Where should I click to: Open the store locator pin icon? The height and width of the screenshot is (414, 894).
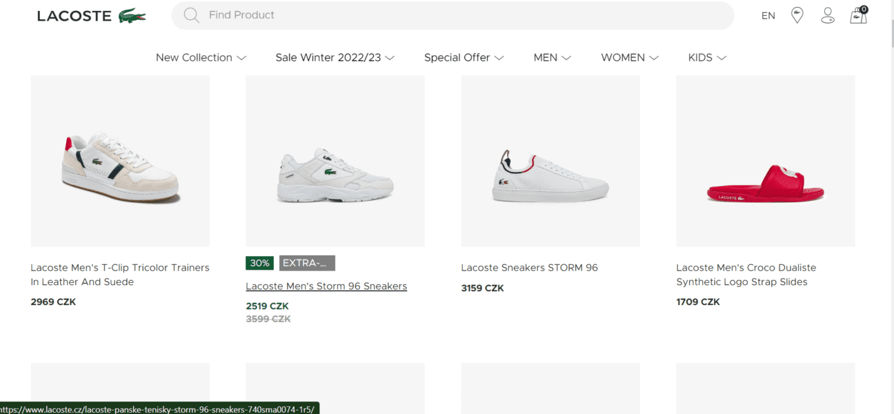(x=797, y=15)
